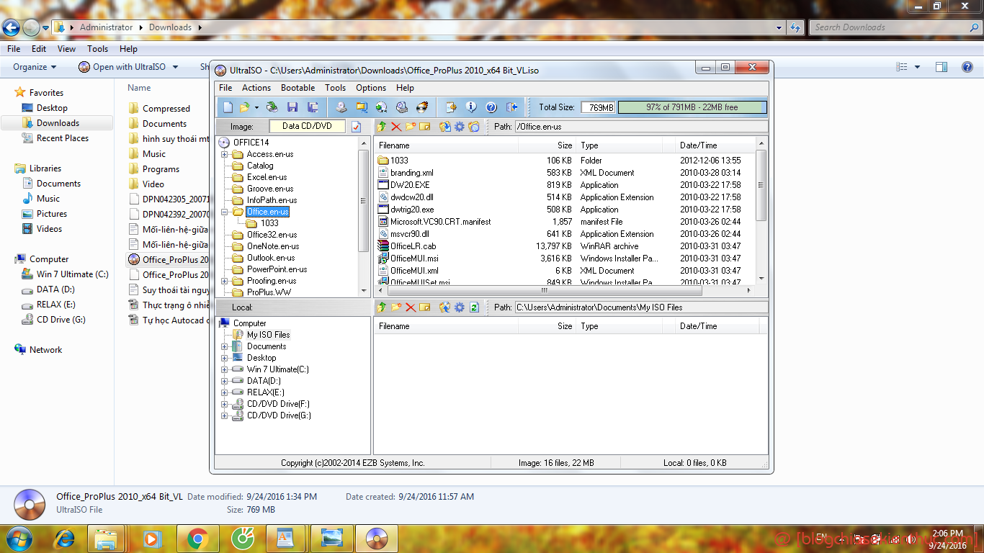
Task: Open UltraISO's File menu
Action: (x=225, y=88)
